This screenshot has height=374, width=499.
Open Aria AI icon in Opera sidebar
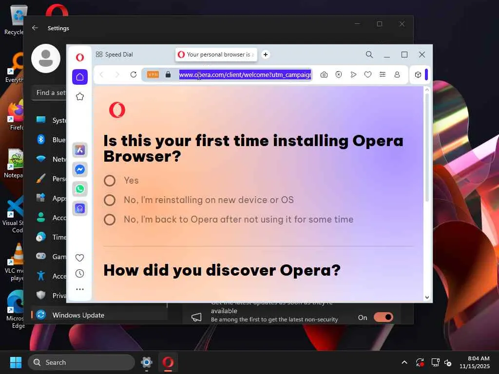tap(80, 150)
